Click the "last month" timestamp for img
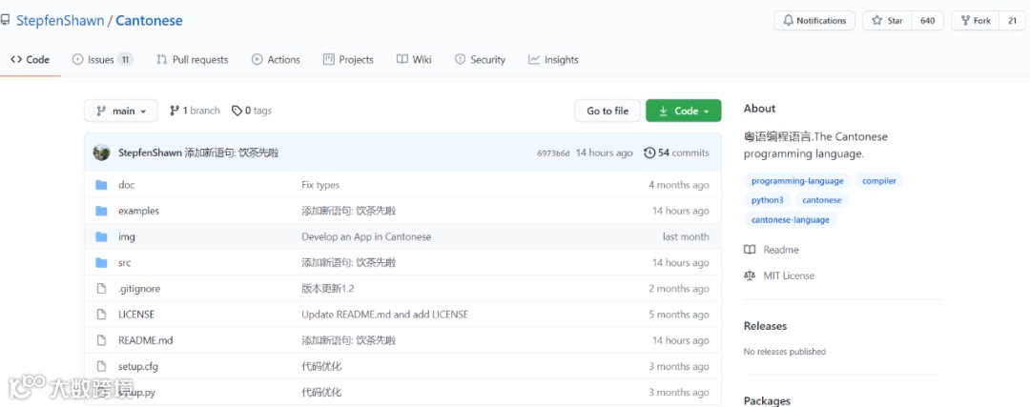This screenshot has height=407, width=1030. click(x=686, y=236)
